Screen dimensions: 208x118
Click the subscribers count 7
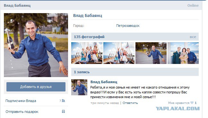60,101
